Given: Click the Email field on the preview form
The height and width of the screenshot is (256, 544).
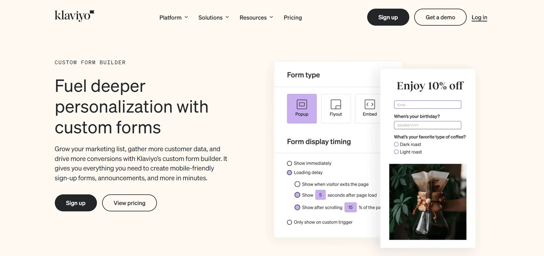Looking at the screenshot, I should [x=427, y=105].
